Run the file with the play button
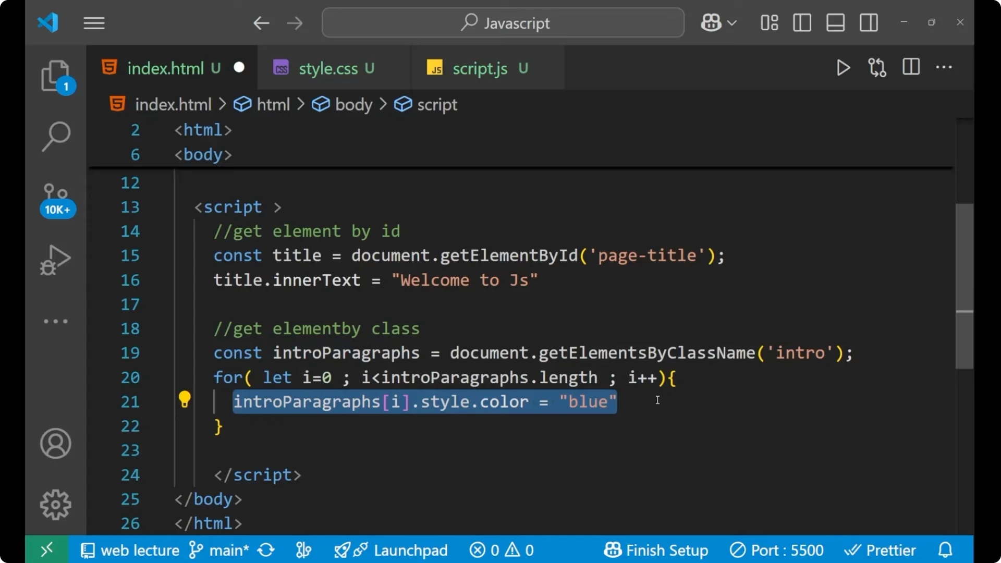 coord(843,68)
